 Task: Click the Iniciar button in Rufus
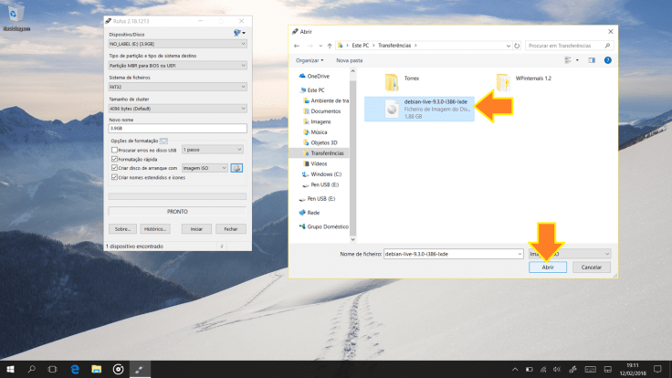pyautogui.click(x=195, y=229)
